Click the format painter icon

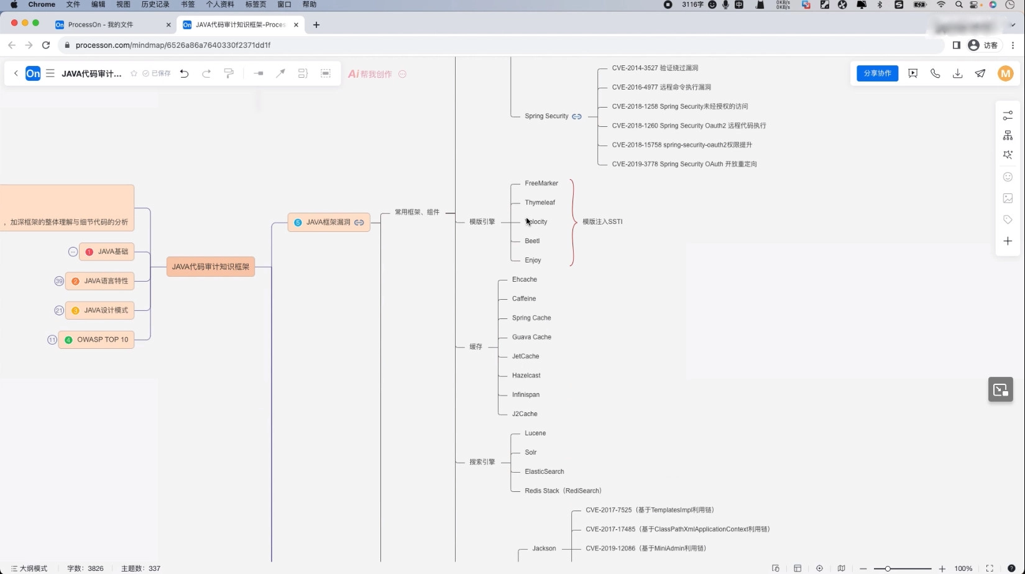pyautogui.click(x=229, y=73)
